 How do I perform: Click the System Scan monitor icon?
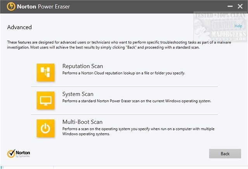pyautogui.click(x=45, y=100)
